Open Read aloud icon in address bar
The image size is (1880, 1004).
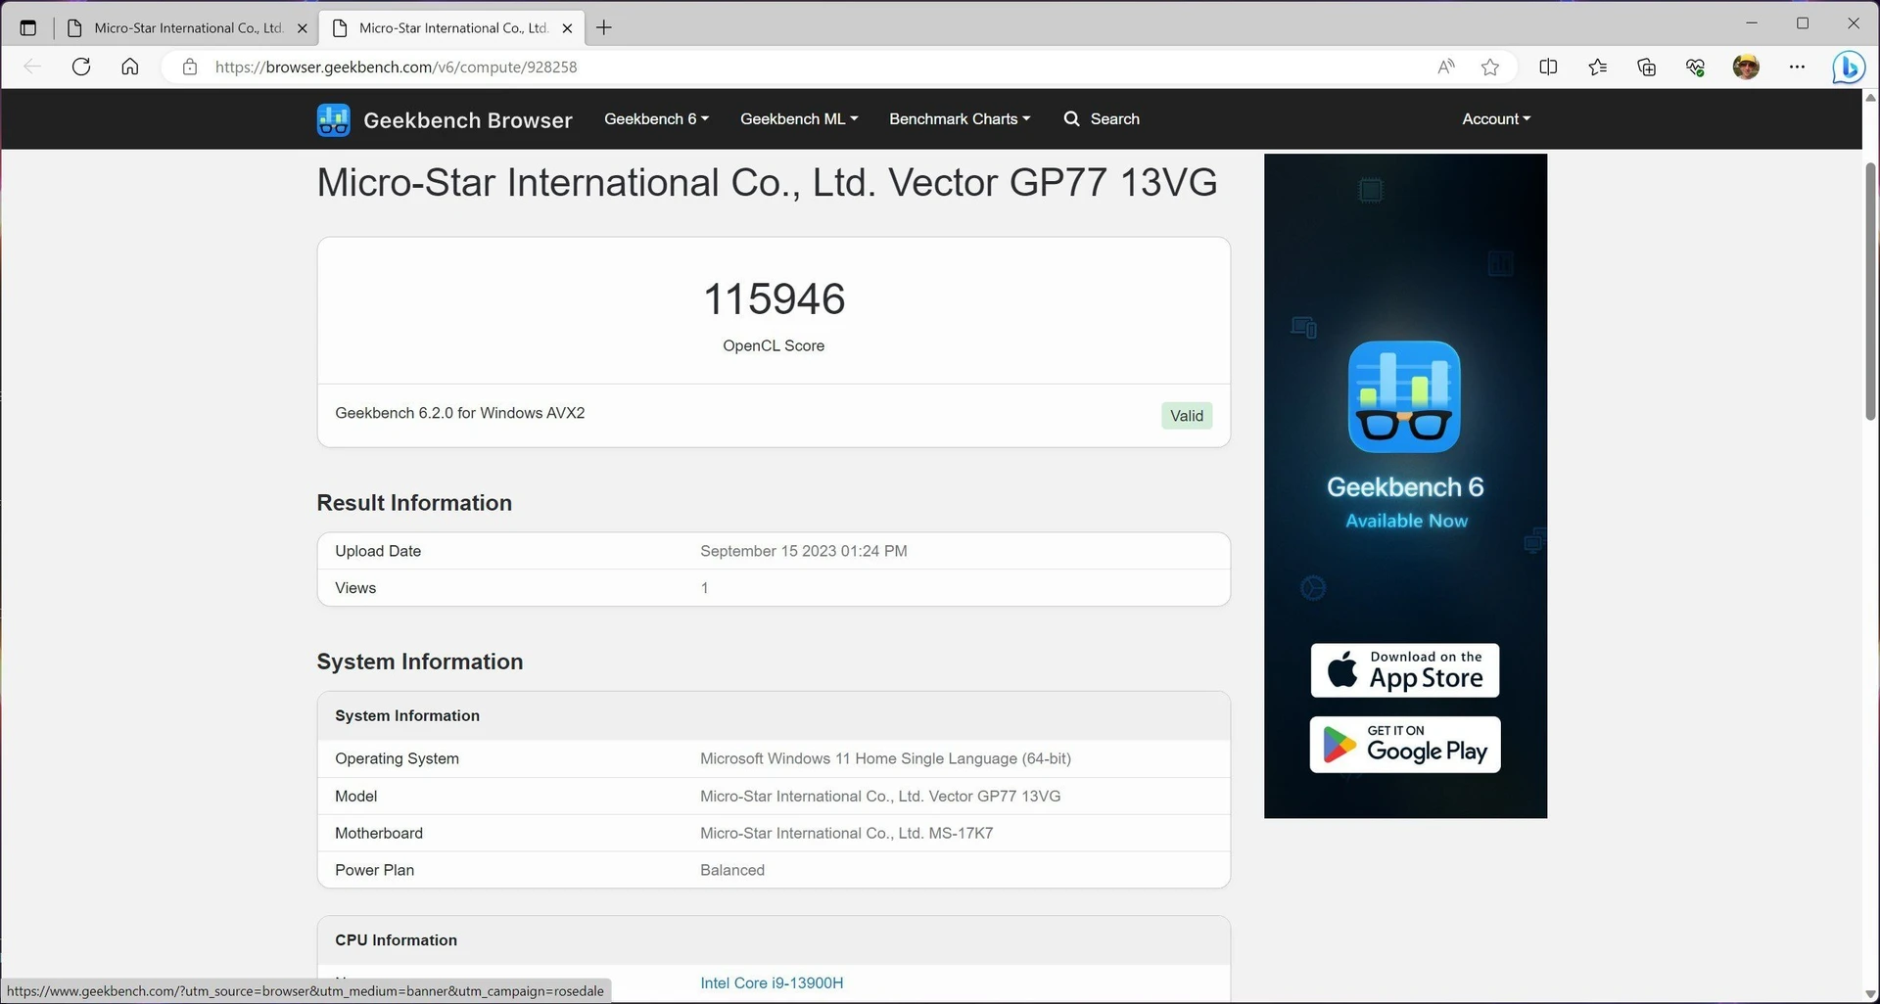(1446, 67)
